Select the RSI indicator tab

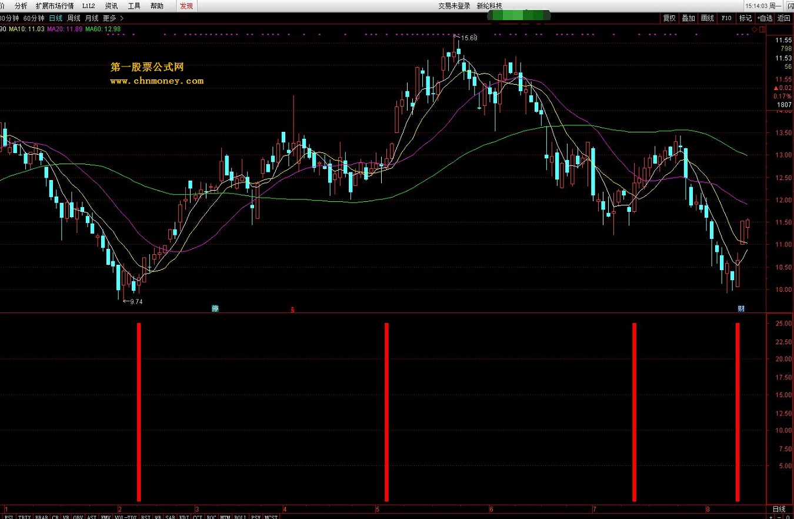tap(146, 516)
